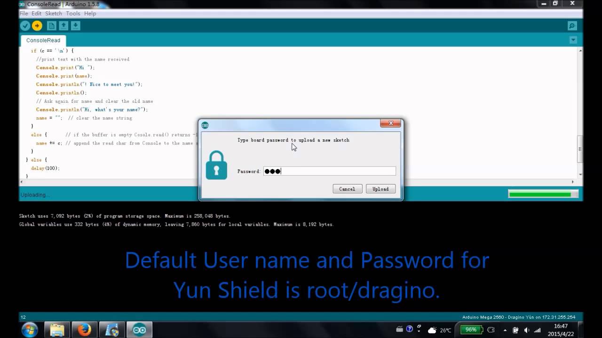Click the battery 96% indicator
The image size is (602, 338).
point(471,330)
